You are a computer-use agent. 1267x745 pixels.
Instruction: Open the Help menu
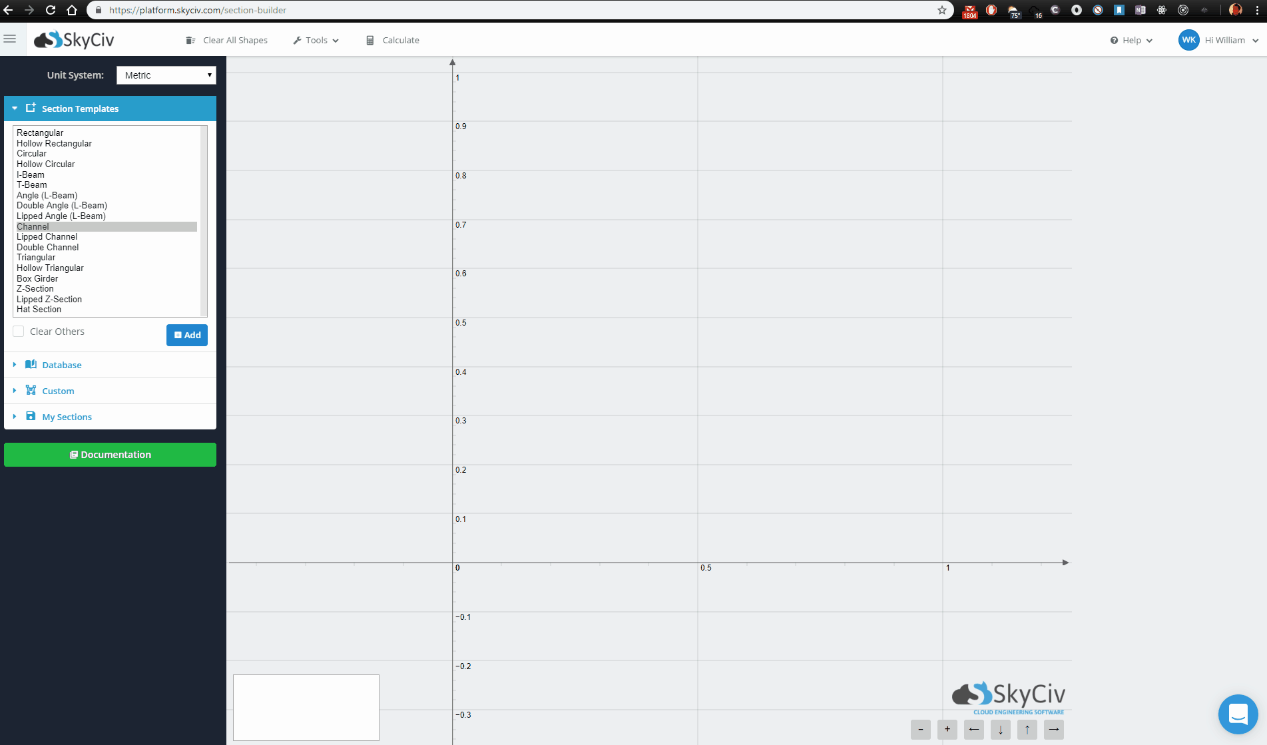[x=1131, y=40]
